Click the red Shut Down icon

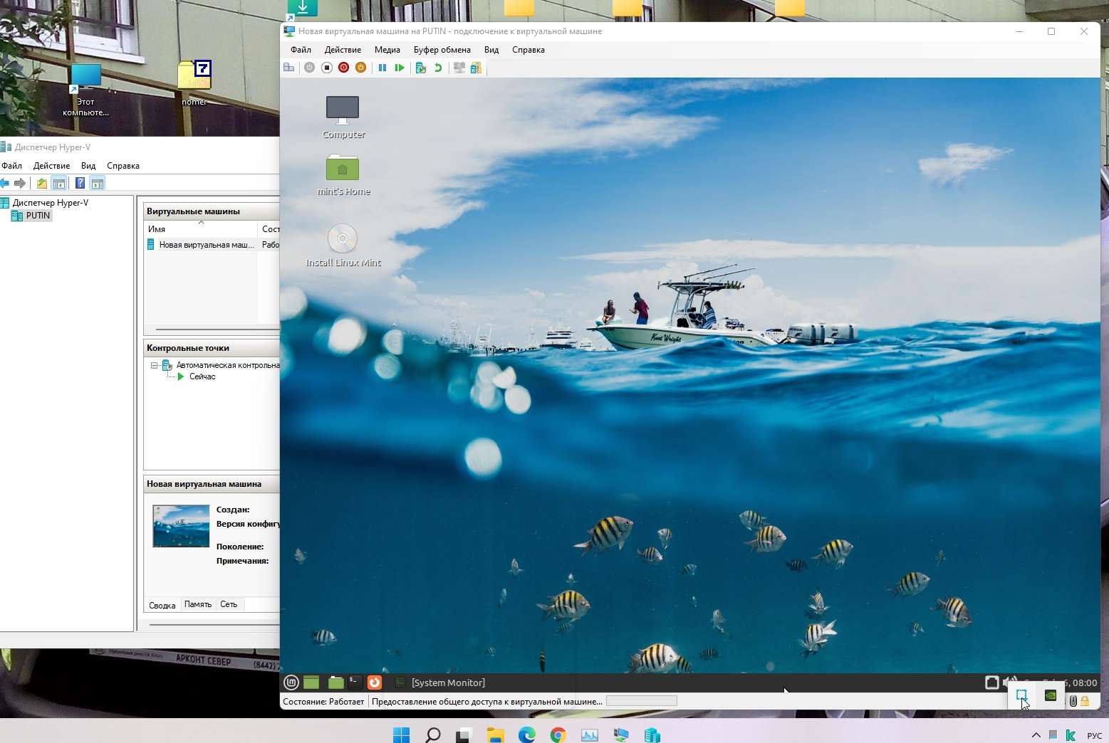[343, 68]
